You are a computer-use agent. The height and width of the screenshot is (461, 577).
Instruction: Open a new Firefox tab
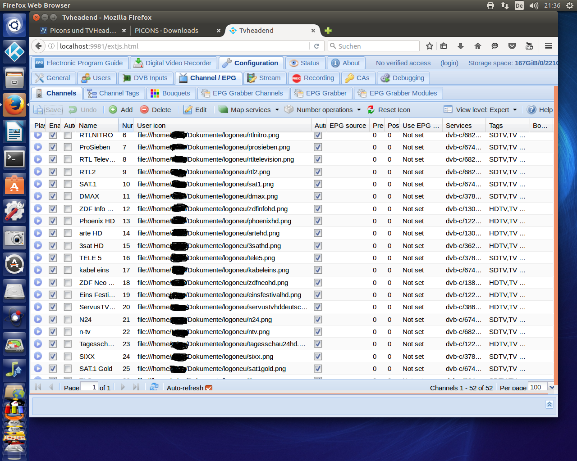point(328,31)
